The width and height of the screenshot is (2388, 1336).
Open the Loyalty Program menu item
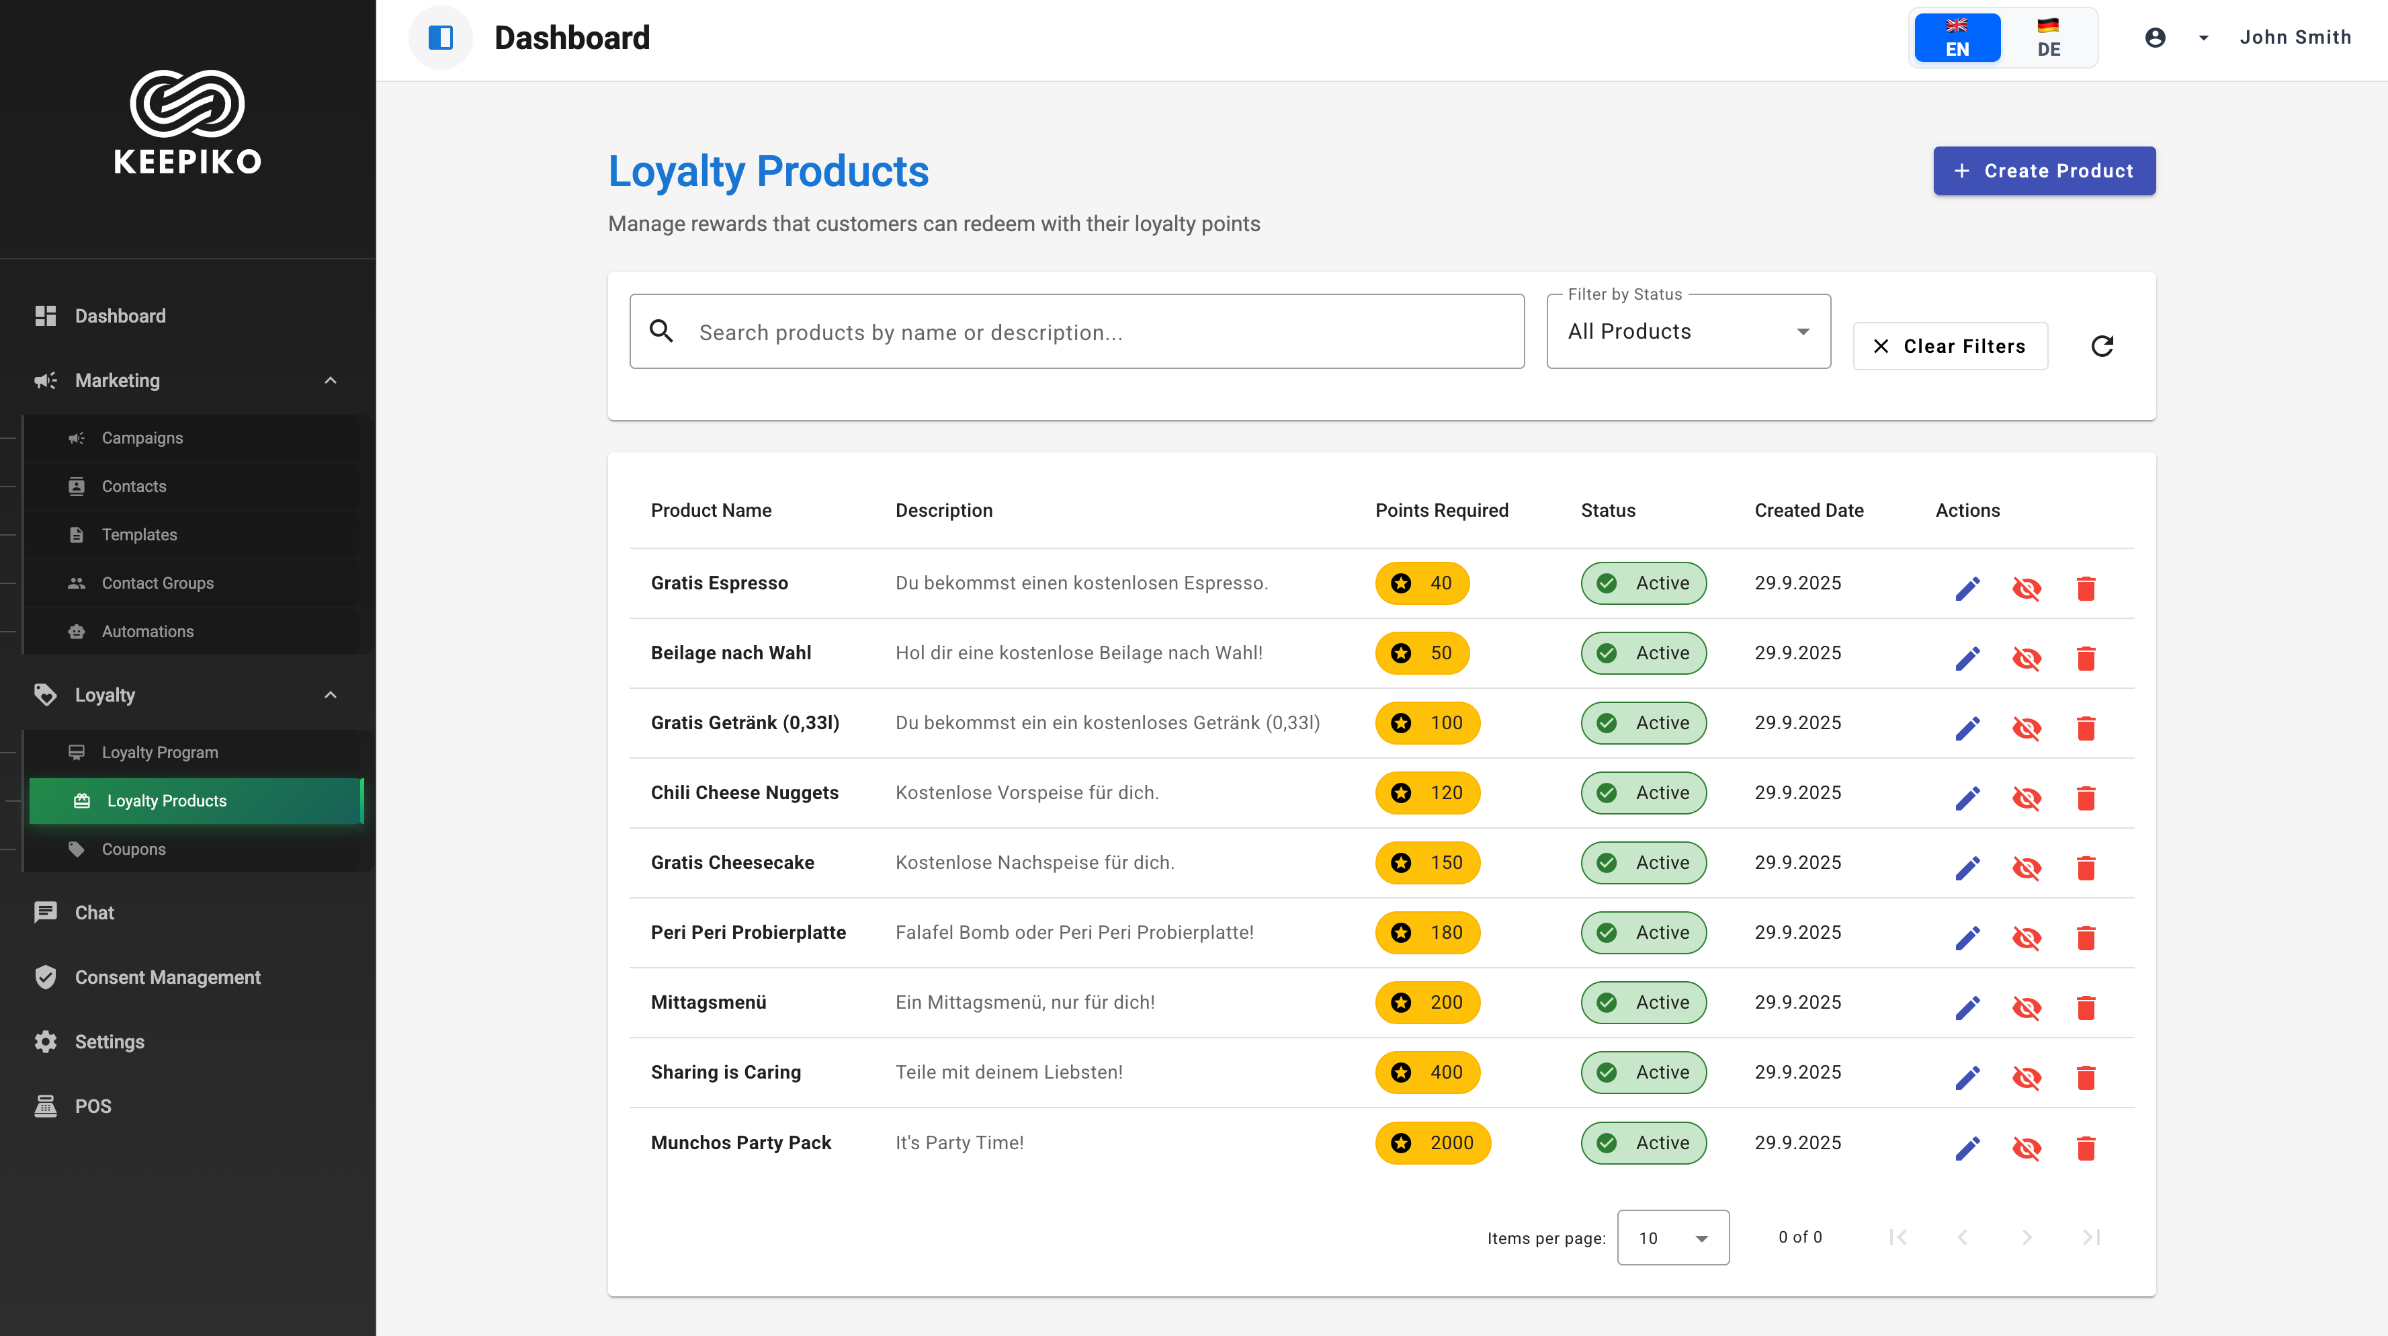tap(159, 753)
